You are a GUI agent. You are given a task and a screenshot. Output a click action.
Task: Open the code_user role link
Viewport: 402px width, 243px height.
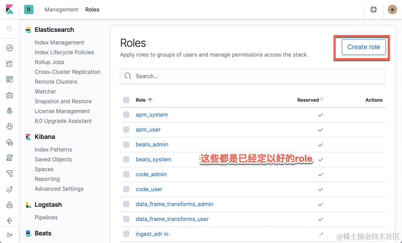[149, 189]
